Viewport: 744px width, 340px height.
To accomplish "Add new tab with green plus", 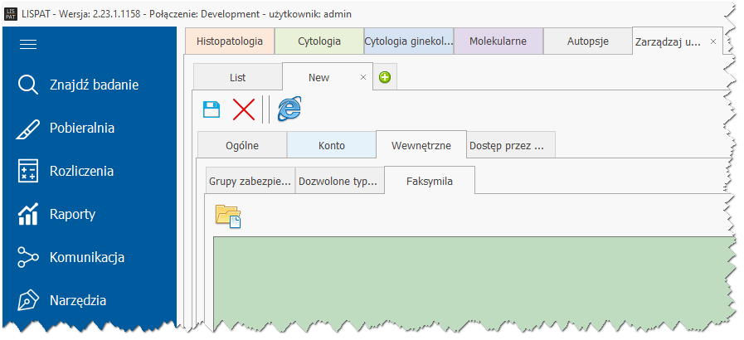I will point(385,78).
